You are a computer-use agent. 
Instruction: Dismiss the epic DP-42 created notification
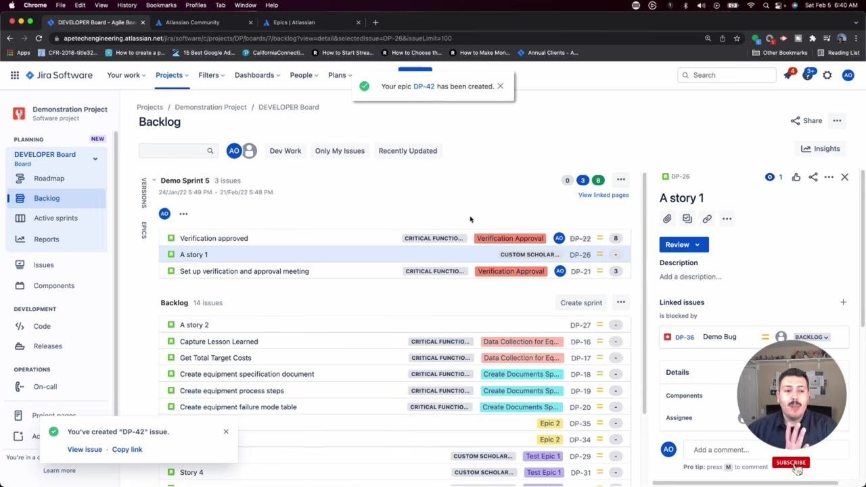point(500,86)
